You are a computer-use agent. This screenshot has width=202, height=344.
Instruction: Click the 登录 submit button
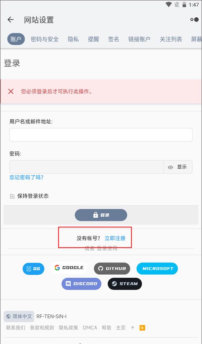[101, 215]
